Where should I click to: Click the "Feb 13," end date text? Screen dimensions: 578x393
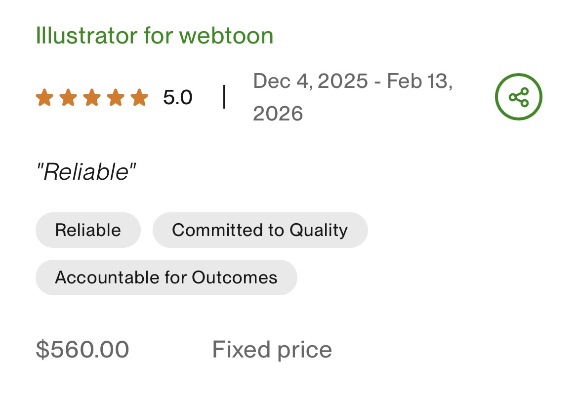point(419,81)
